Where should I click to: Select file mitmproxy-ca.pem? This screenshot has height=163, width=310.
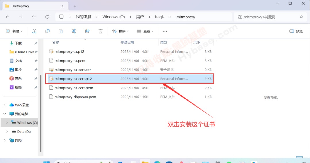[x=70, y=61]
